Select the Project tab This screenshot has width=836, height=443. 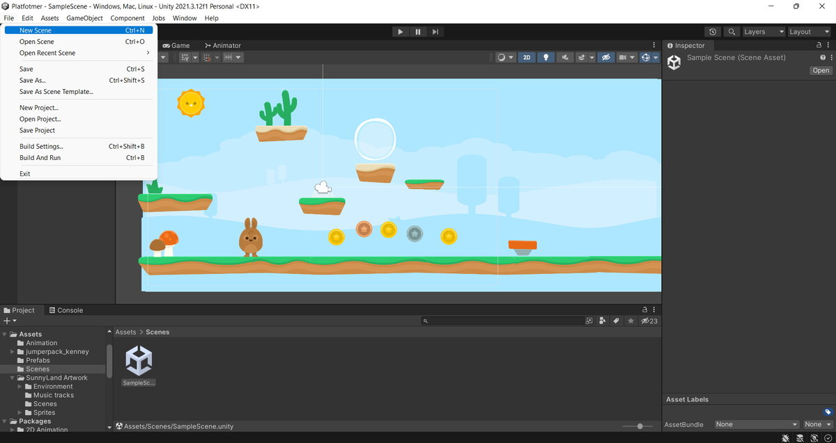point(19,310)
